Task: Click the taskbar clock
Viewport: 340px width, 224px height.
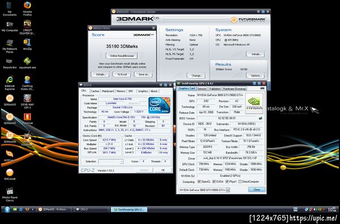Action: (x=331, y=209)
